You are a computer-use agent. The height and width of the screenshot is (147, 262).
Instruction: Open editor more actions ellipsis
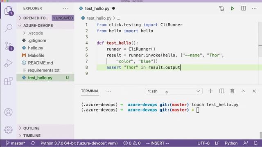point(254,8)
